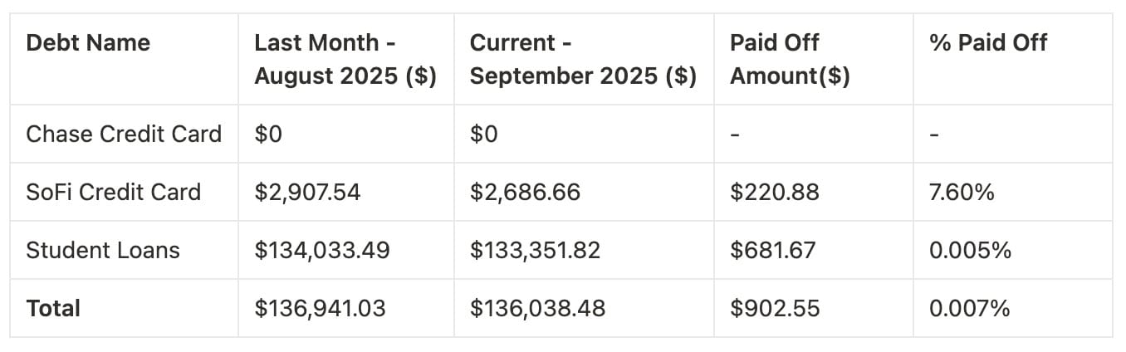Click the $136,941.03 total cell
Image resolution: width=1126 pixels, height=352 pixels.
coord(320,308)
